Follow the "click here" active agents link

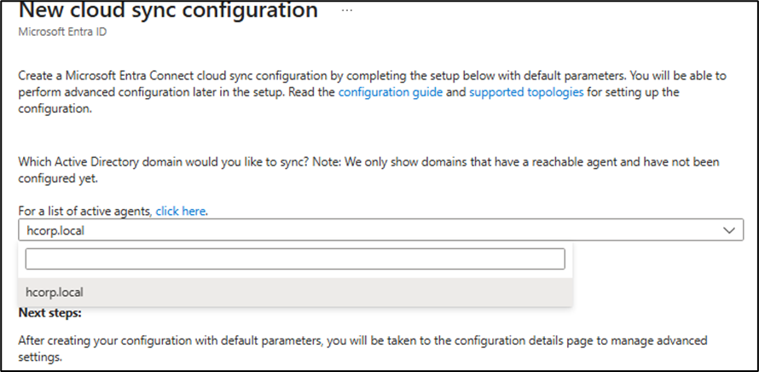pyautogui.click(x=180, y=211)
